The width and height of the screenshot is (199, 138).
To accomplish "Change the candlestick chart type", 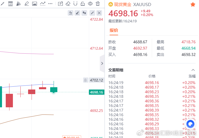I will coord(84,13).
